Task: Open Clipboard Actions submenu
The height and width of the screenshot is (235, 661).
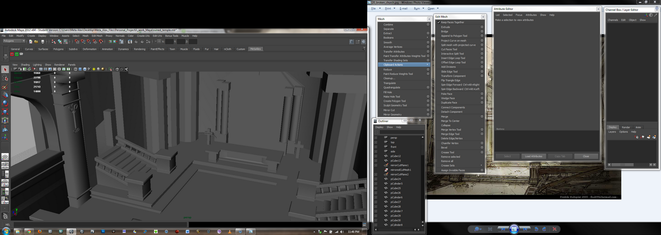Action: [x=404, y=64]
